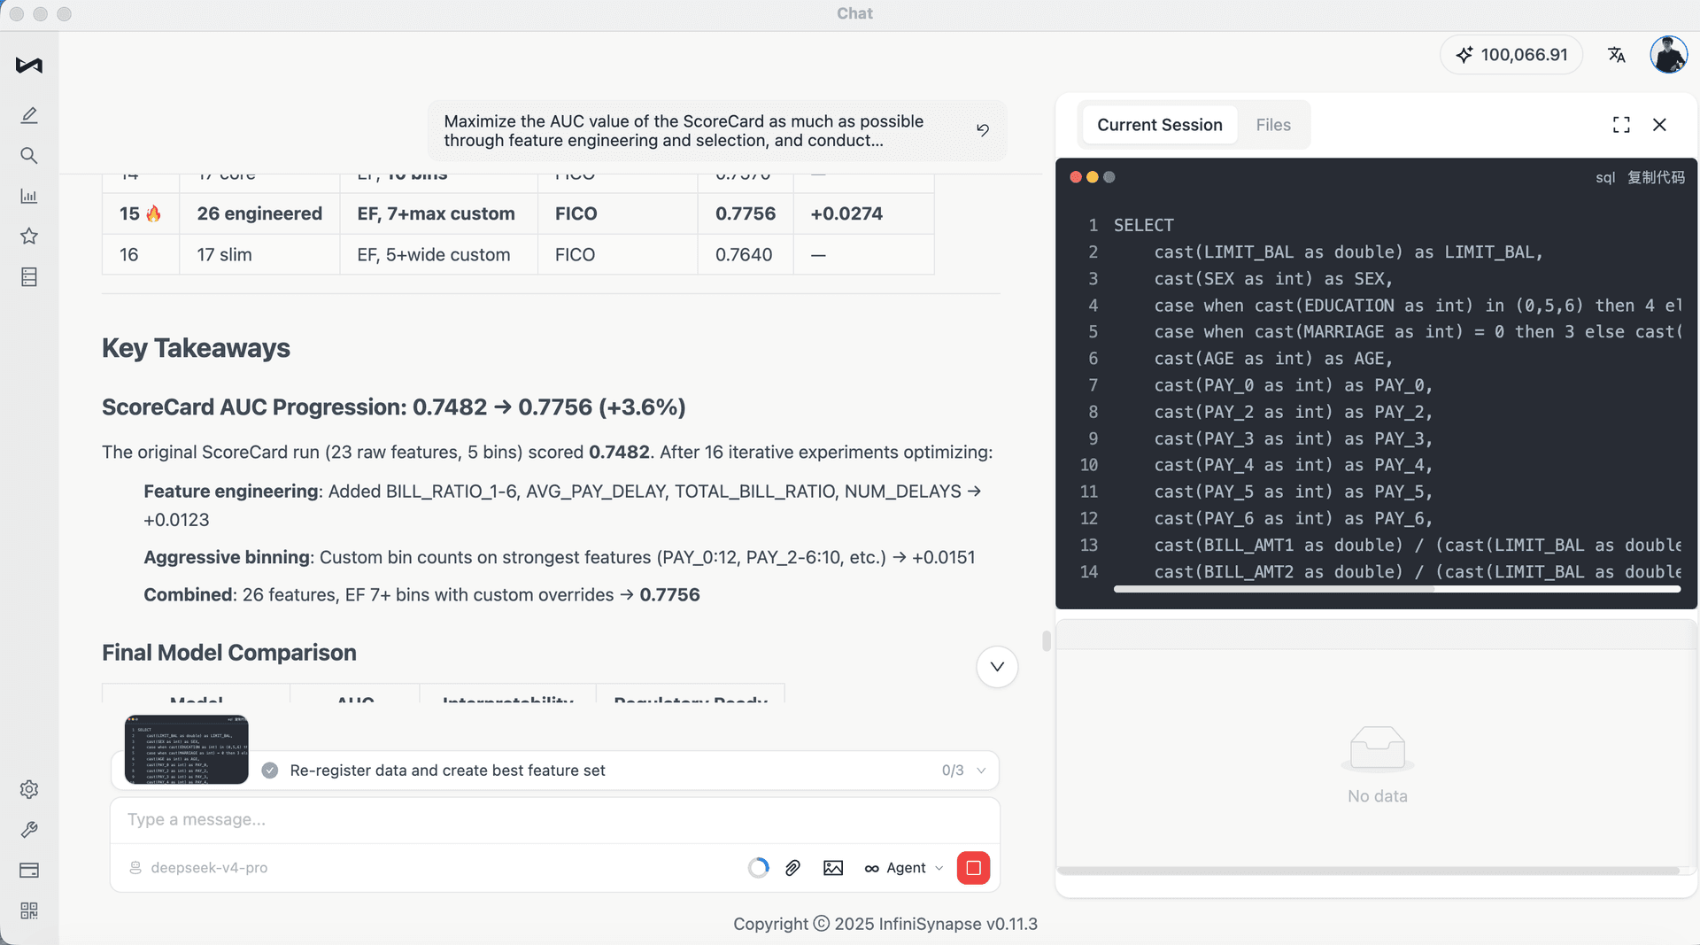
Task: Open settings gear in sidebar
Action: coord(29,789)
